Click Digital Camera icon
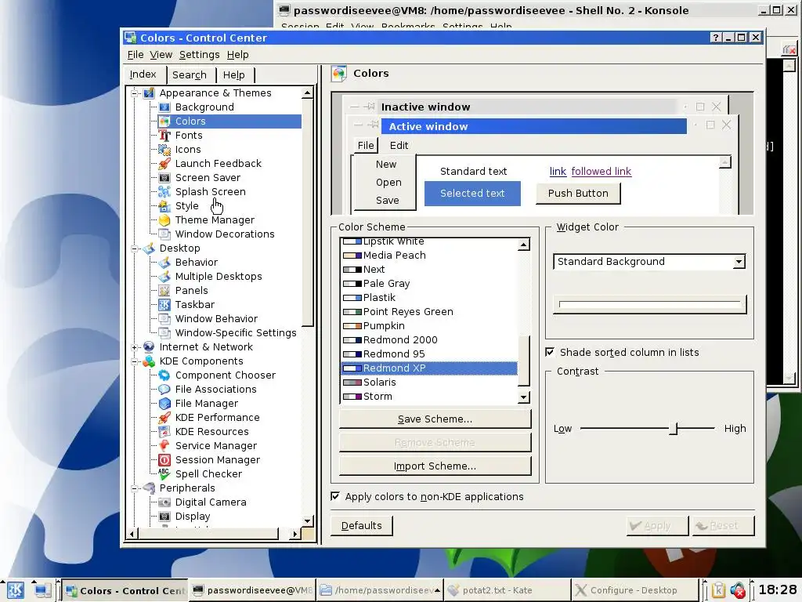 [164, 502]
